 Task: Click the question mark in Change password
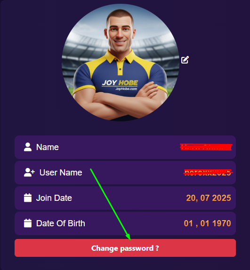[x=157, y=248]
